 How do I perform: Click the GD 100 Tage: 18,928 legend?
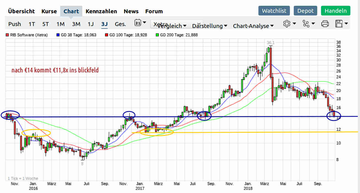click(x=128, y=35)
